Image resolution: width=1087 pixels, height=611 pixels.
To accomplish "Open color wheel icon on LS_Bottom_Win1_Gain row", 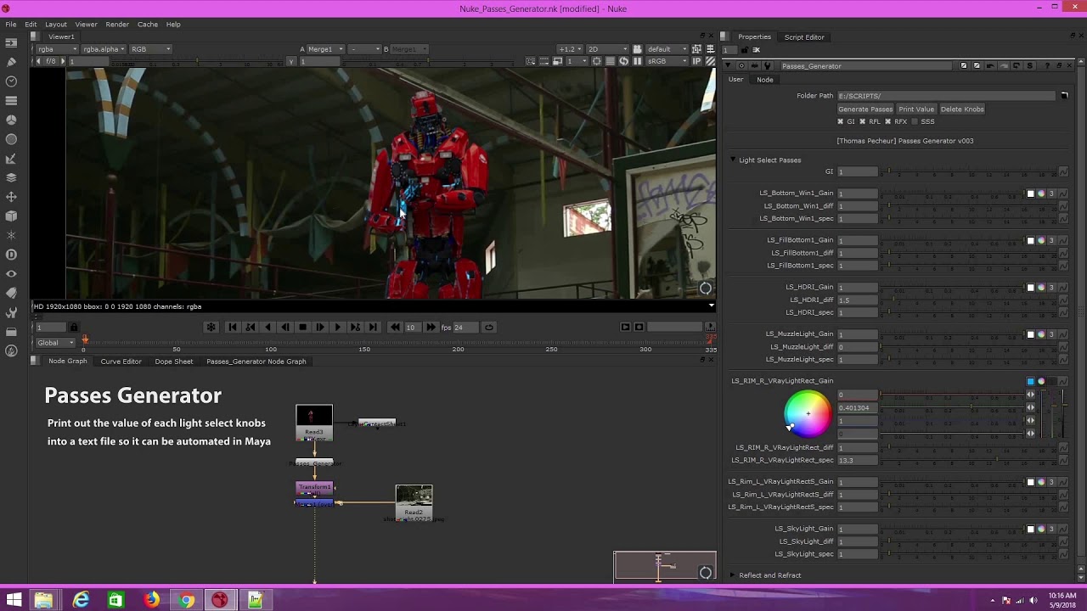I will click(1041, 193).
